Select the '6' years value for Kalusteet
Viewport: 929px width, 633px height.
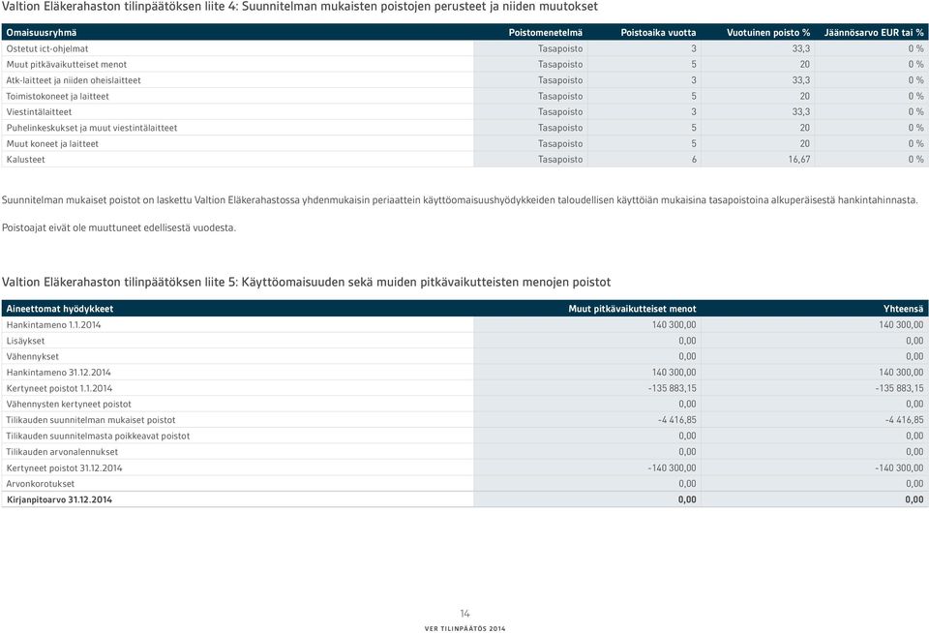tap(694, 160)
